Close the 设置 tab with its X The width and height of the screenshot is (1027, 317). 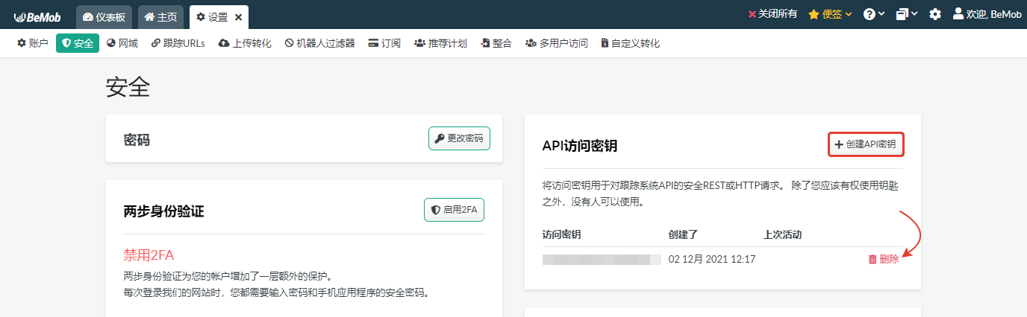238,17
